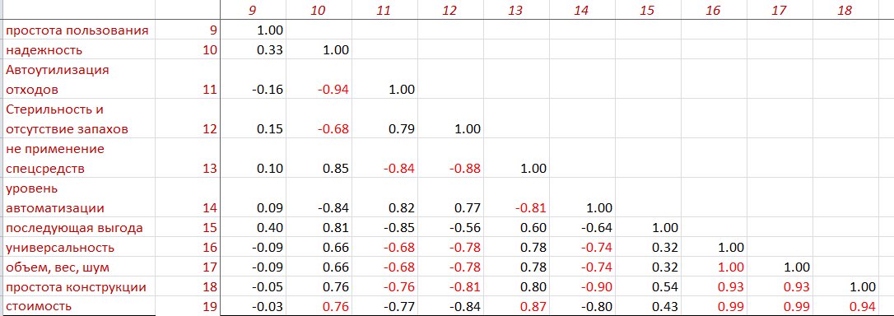Select the 0.77 cell in row 14
The width and height of the screenshot is (894, 316).
(450, 197)
